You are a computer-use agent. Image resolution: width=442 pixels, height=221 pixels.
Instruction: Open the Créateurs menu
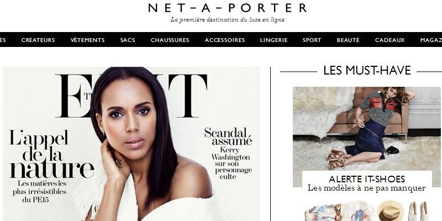click(x=38, y=40)
